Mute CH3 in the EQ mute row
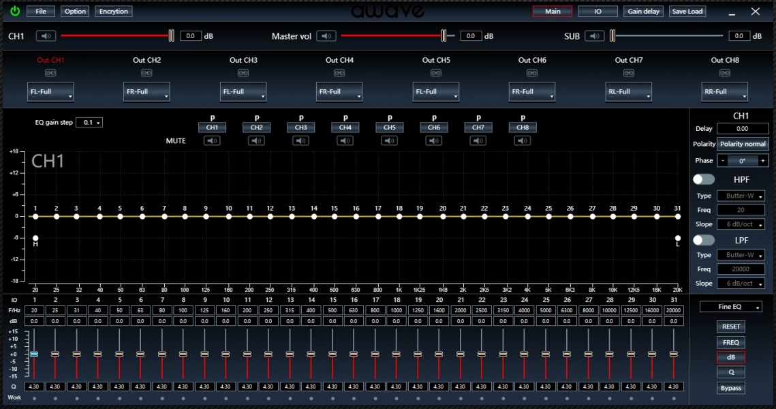Image resolution: width=776 pixels, height=409 pixels. [300, 141]
